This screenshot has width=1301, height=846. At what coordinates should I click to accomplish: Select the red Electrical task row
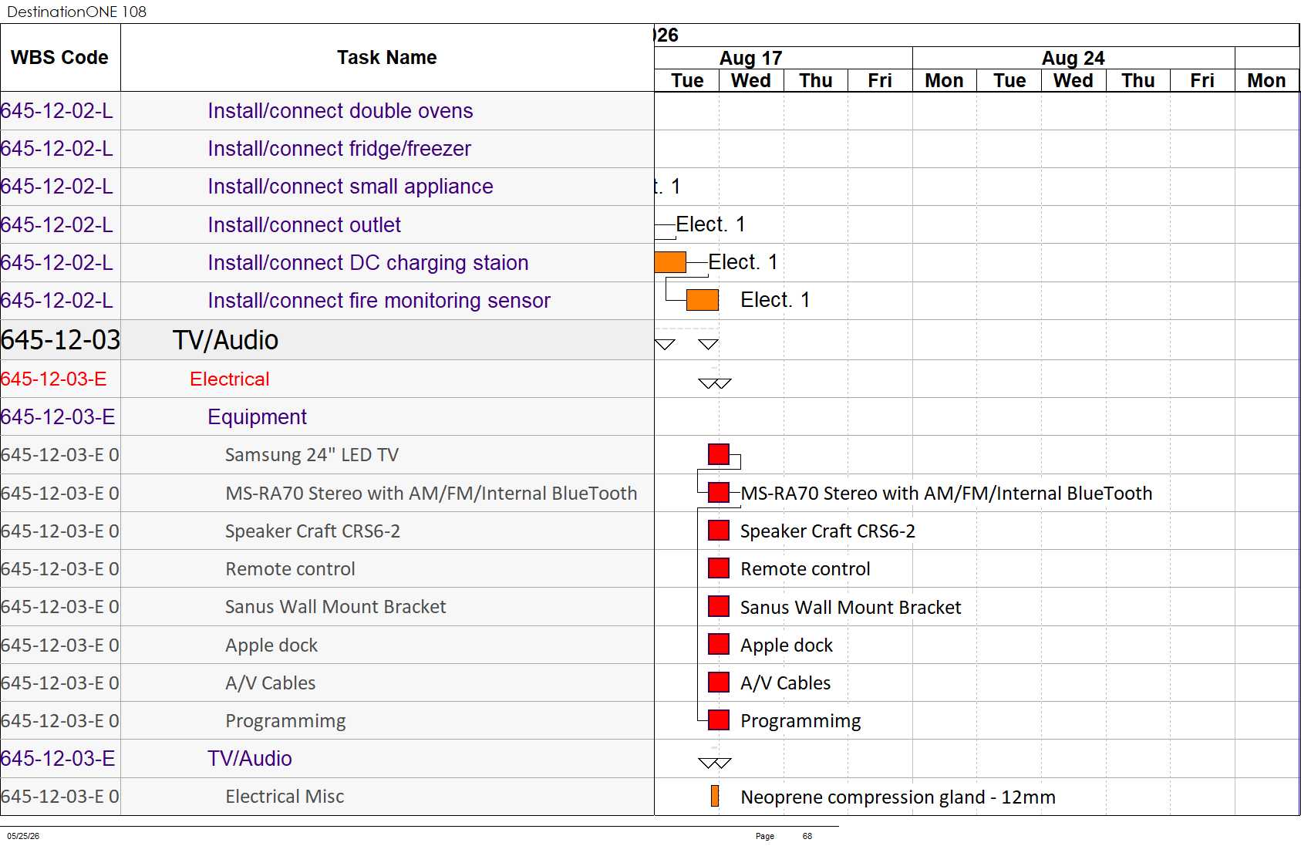coord(327,379)
